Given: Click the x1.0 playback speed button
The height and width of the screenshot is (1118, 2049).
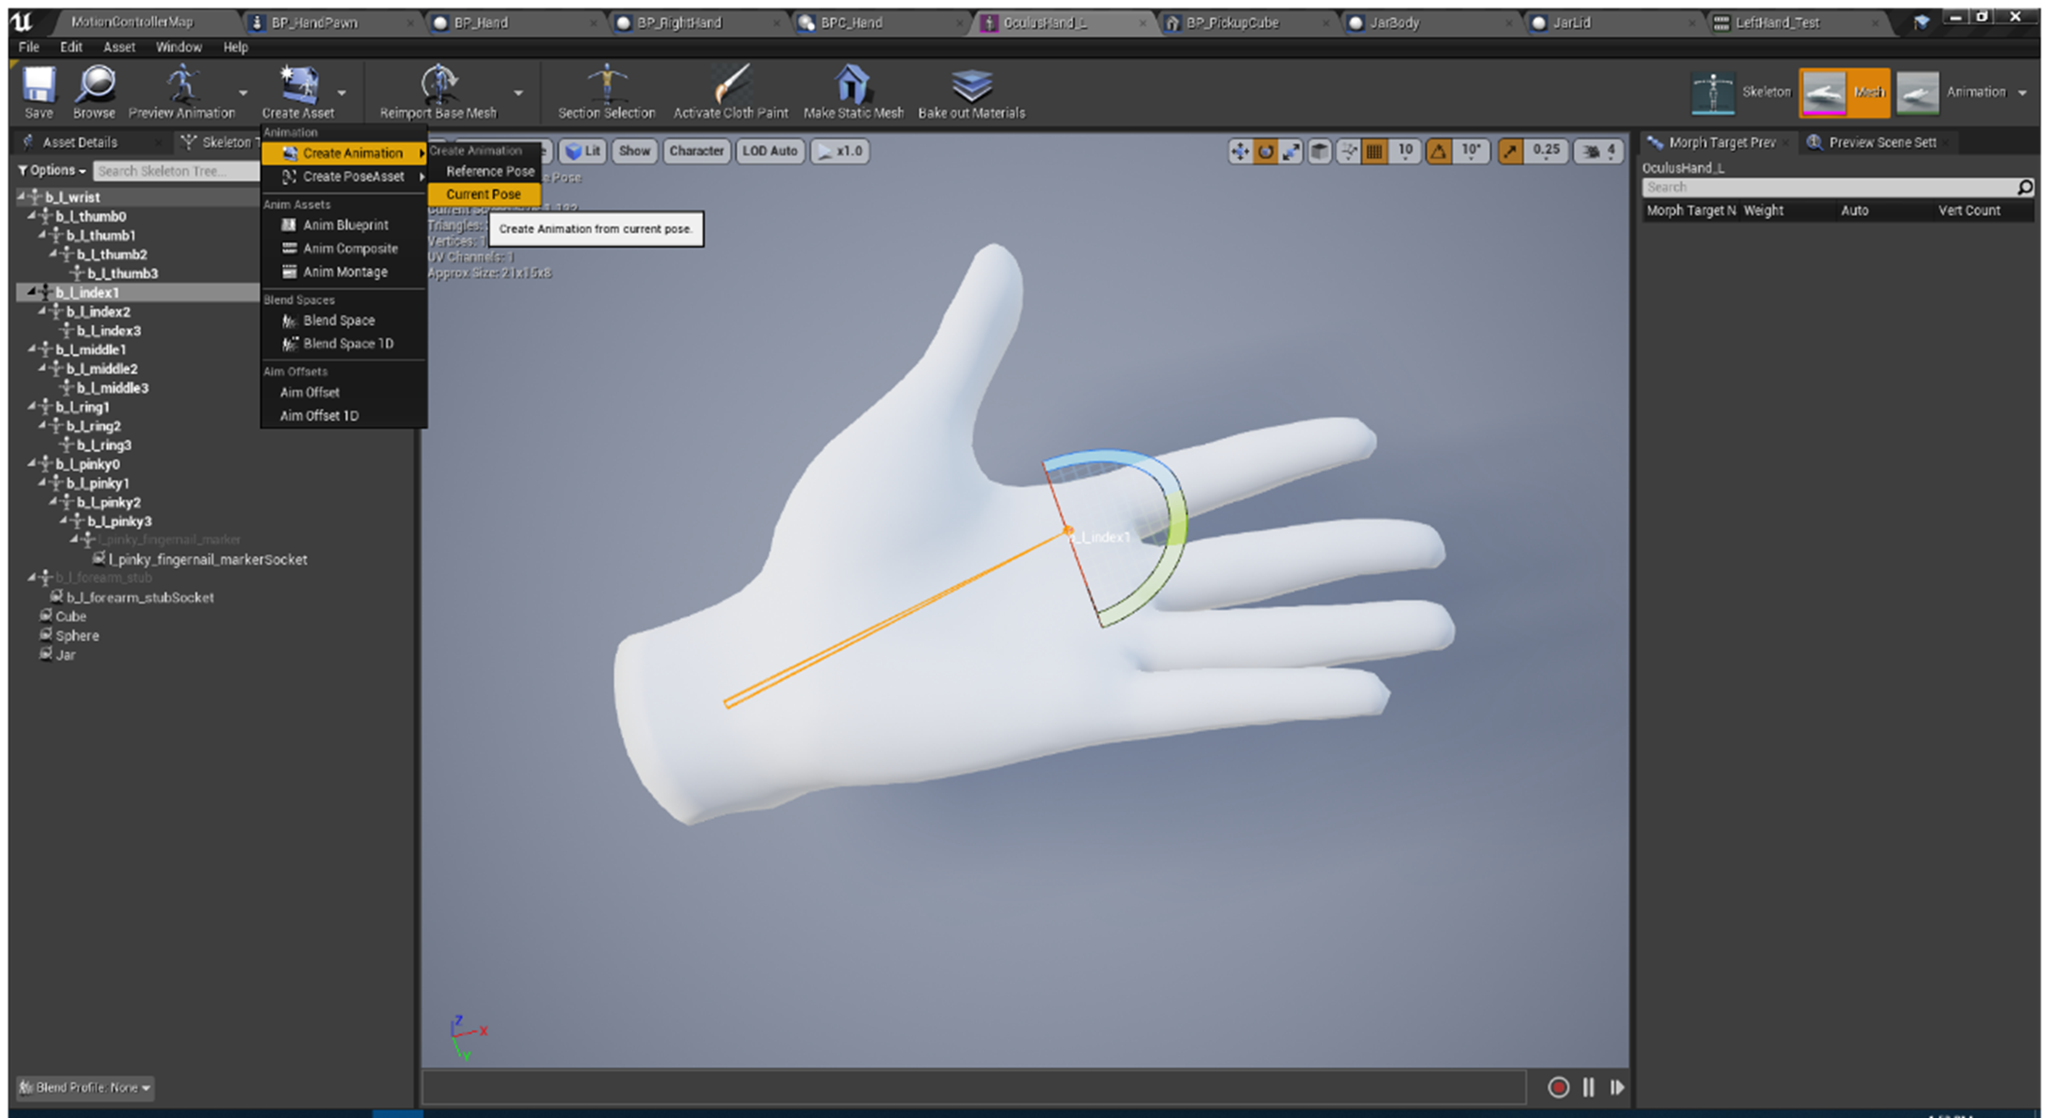Looking at the screenshot, I should click(x=840, y=151).
